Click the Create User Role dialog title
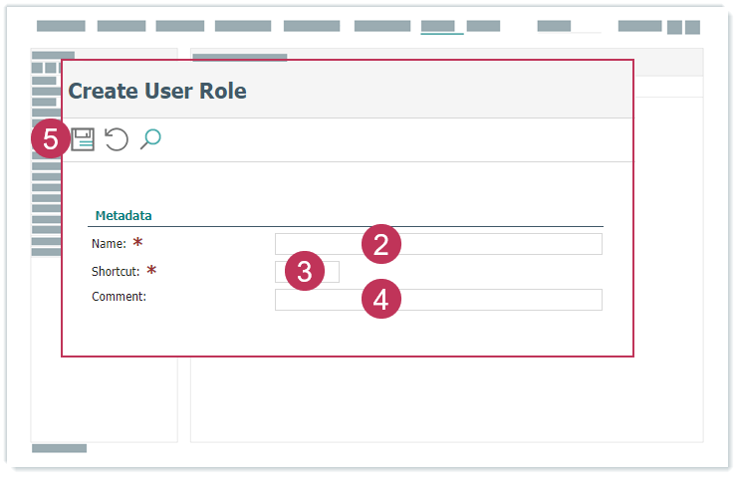The image size is (738, 477). [157, 92]
